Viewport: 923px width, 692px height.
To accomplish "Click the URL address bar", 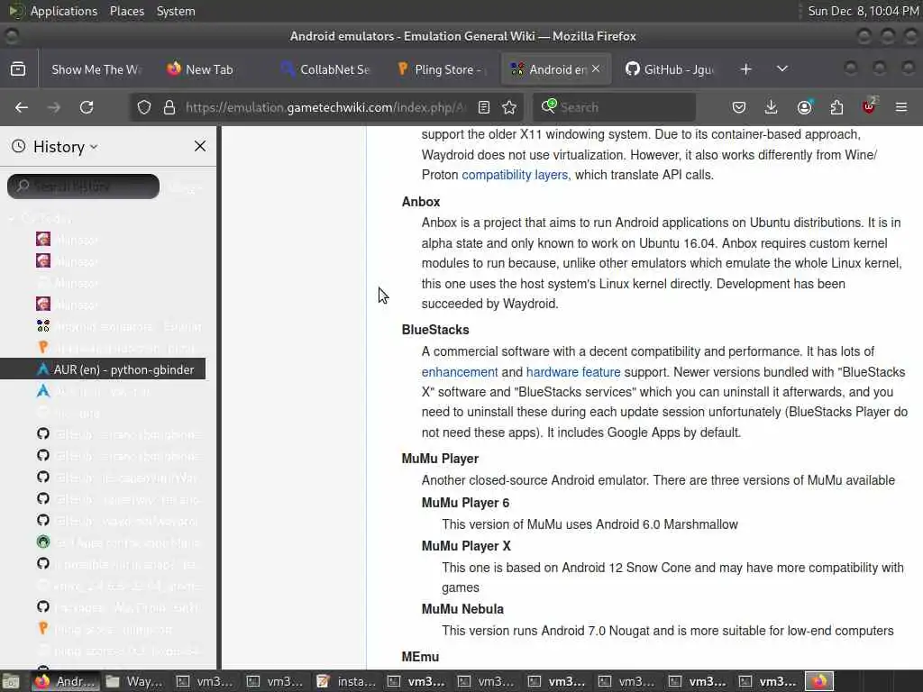I will tap(324, 107).
